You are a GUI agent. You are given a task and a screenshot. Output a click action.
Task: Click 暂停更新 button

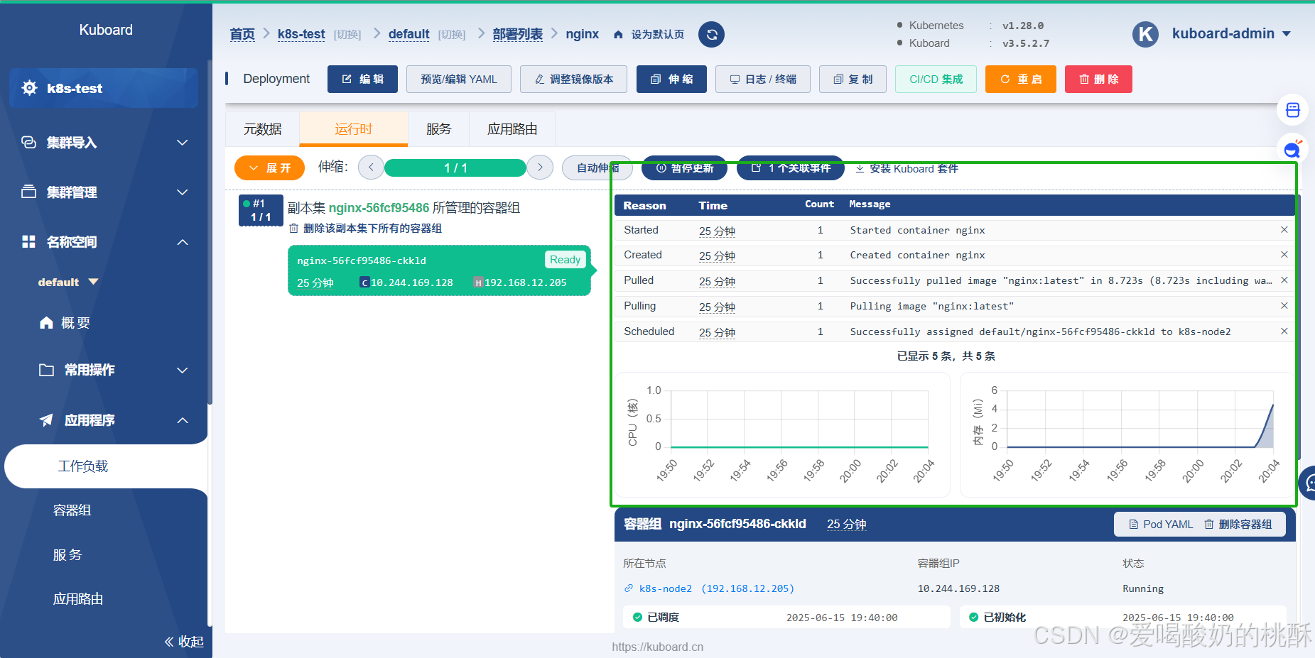[x=684, y=168]
